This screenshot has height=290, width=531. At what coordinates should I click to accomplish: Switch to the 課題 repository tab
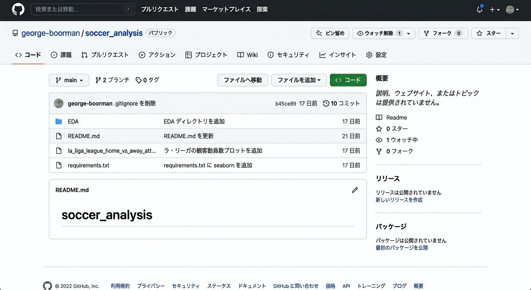(x=61, y=55)
